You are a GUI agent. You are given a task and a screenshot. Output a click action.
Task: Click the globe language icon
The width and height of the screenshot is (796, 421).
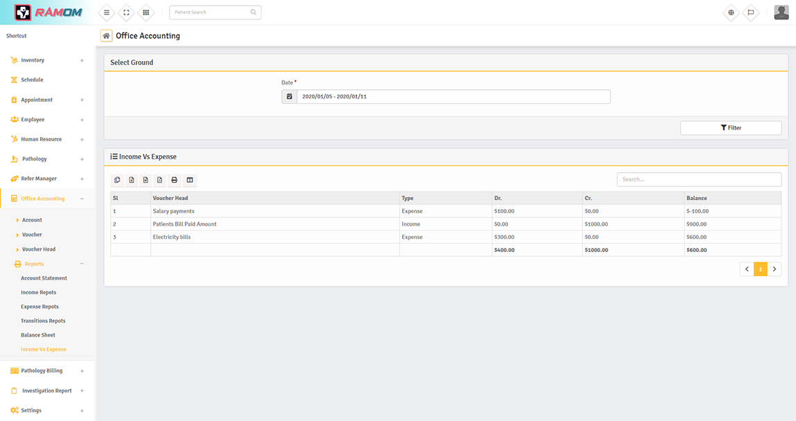[731, 12]
